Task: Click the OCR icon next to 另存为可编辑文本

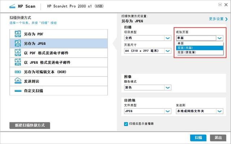Action: (x=18, y=72)
